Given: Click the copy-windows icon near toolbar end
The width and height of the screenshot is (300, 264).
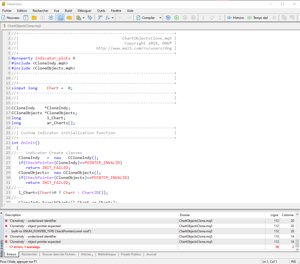Looking at the screenshot, I should (284, 18).
